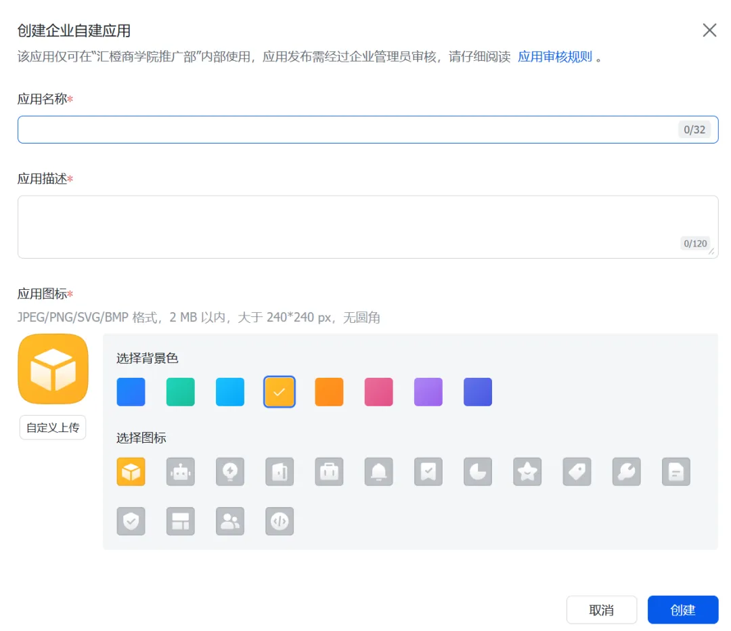Viewport: 731px width, 631px height.
Task: Click the 自定义上传 button
Action: pos(53,427)
